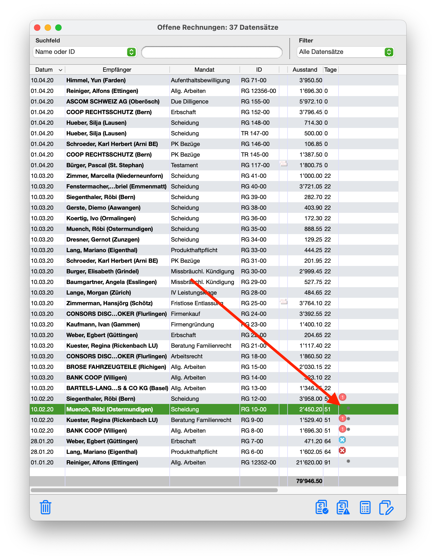The height and width of the screenshot is (560, 436).
Task: Select invoice RG 152-00 Erbschaft row
Action: [x=214, y=112]
